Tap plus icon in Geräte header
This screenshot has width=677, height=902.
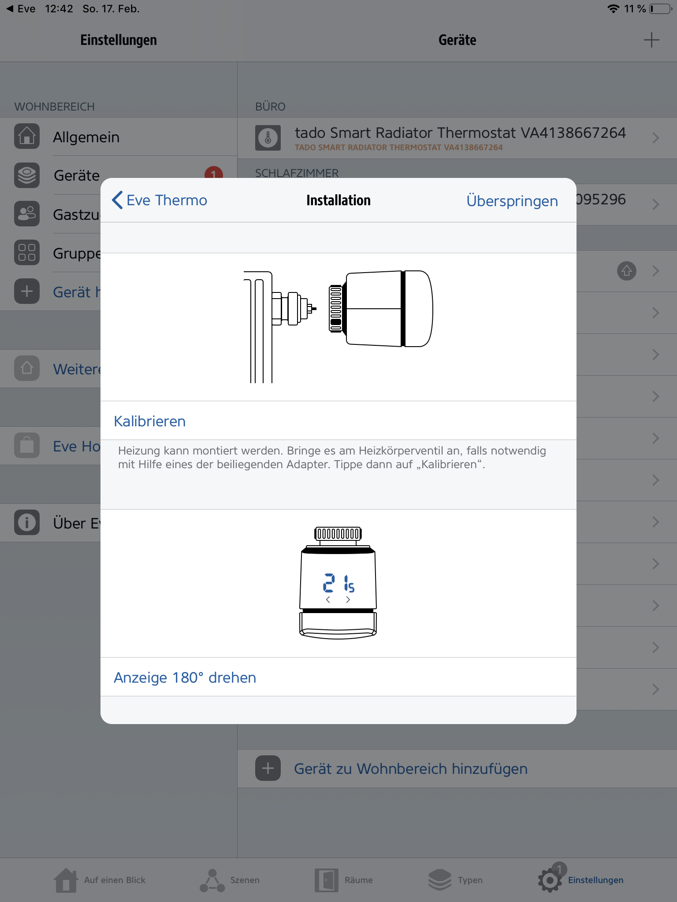(x=651, y=40)
